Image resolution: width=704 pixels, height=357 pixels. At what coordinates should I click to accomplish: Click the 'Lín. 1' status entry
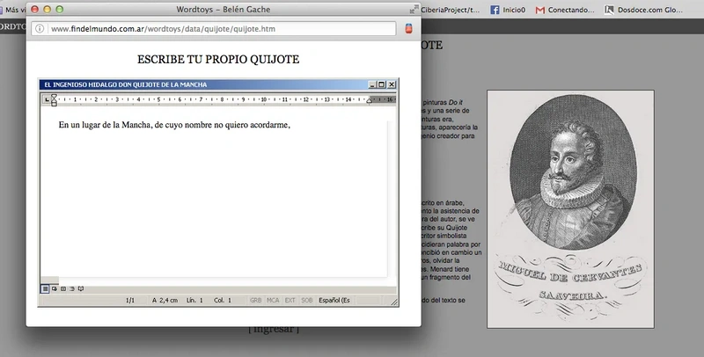click(x=194, y=300)
